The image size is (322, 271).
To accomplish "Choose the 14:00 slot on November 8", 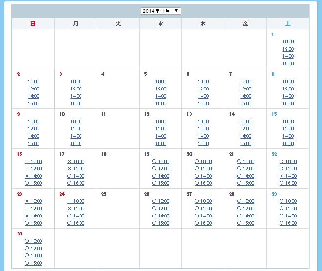I will click(x=288, y=96).
